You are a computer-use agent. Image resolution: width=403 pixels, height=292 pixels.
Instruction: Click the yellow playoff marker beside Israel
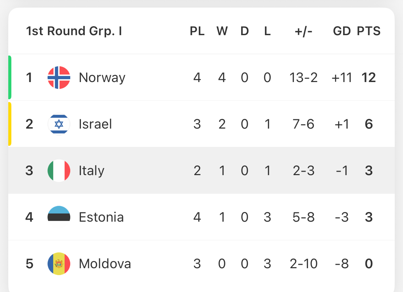tap(10, 124)
